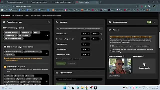The height and width of the screenshot is (90, 160).
Task: Open the YouTube bookmark
Action: tap(95, 10)
